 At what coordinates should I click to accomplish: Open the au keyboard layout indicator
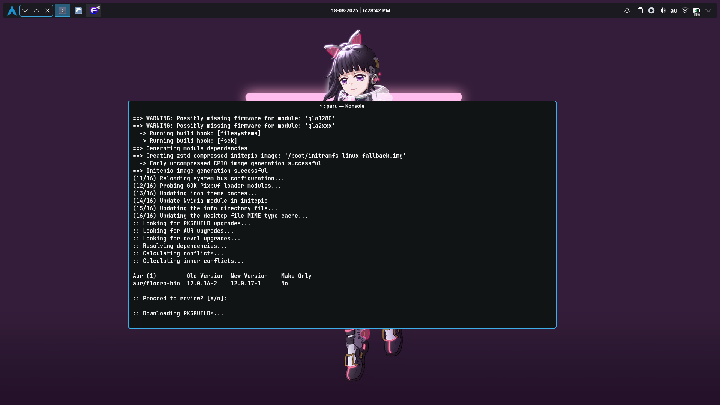pyautogui.click(x=674, y=10)
